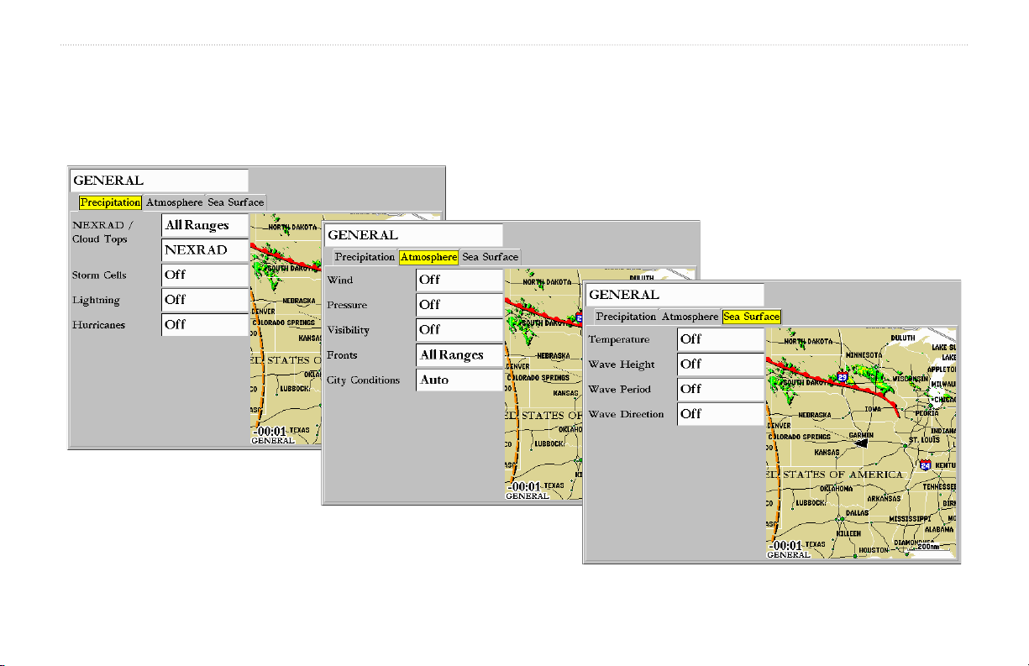Click the Dallas city marker on map
The height and width of the screenshot is (666, 1029).
coord(843,521)
